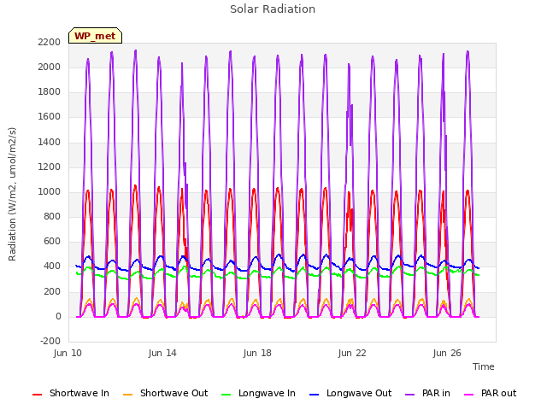
Task: Click the green Longwave In color marker
Action: [226, 395]
